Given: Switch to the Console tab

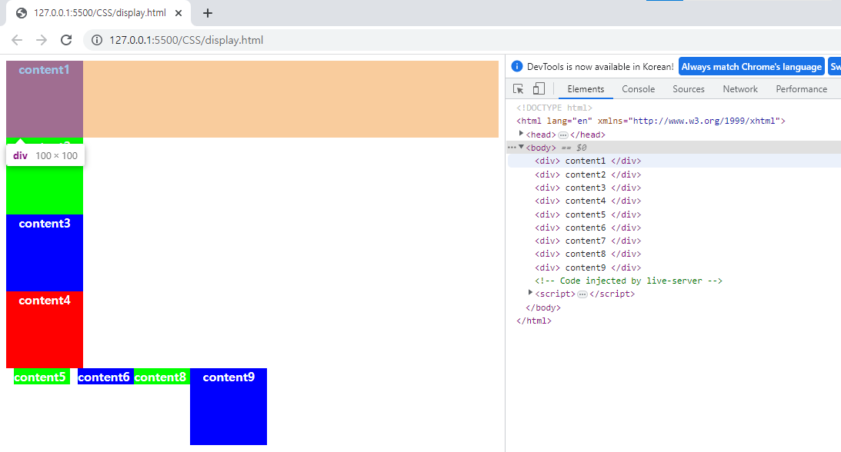Looking at the screenshot, I should coord(639,89).
